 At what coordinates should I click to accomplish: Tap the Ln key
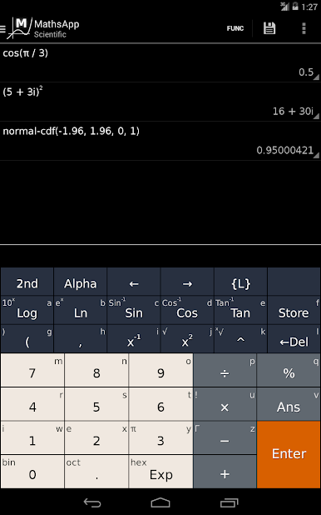click(x=81, y=310)
